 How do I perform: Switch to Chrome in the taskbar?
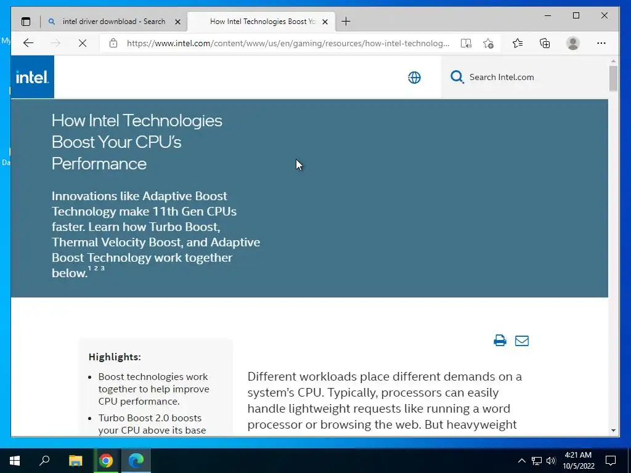point(106,461)
